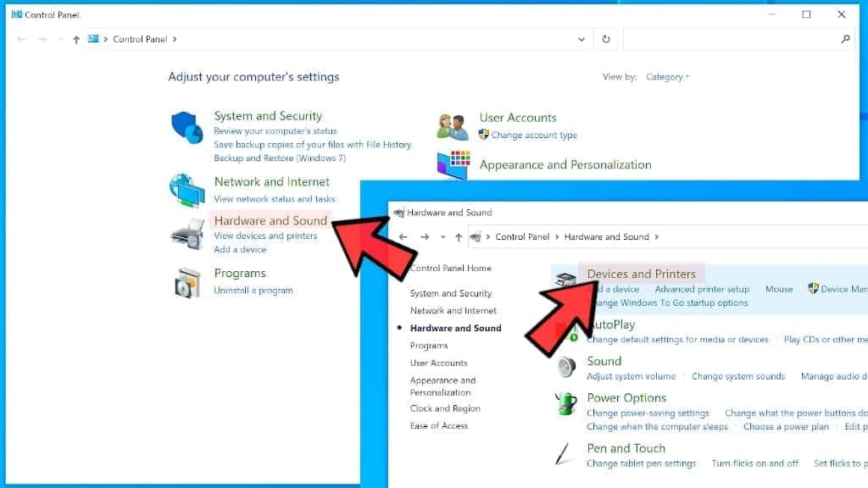
Task: Open the Hardware and Sound printer icon
Action: pyautogui.click(x=187, y=235)
